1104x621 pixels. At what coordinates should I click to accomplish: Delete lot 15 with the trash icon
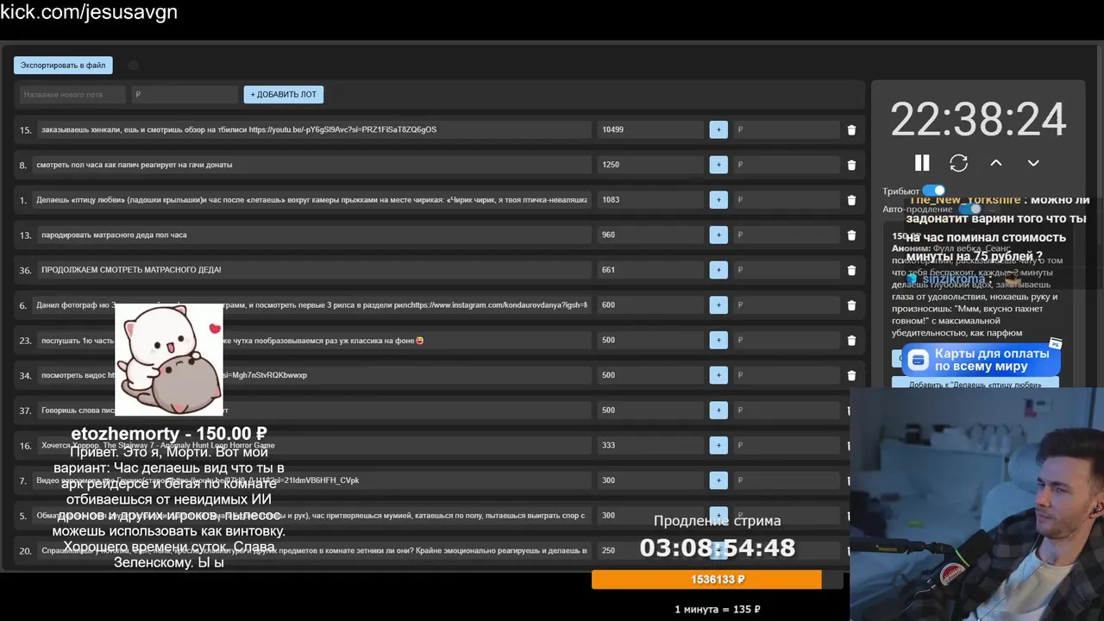point(851,130)
